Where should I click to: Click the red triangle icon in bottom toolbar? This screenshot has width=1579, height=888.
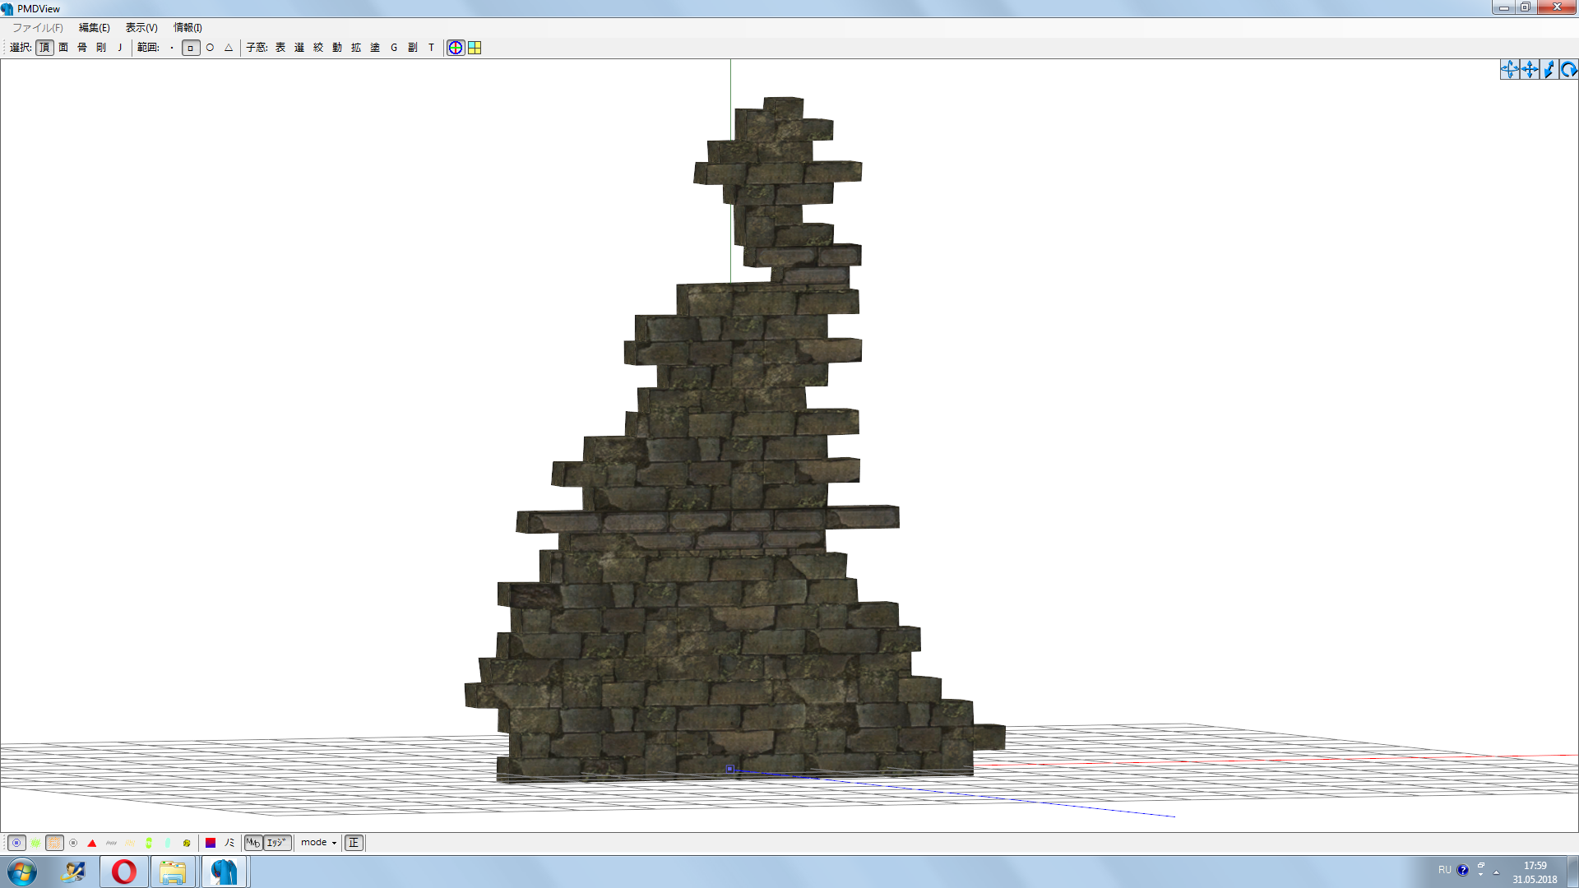click(x=92, y=843)
